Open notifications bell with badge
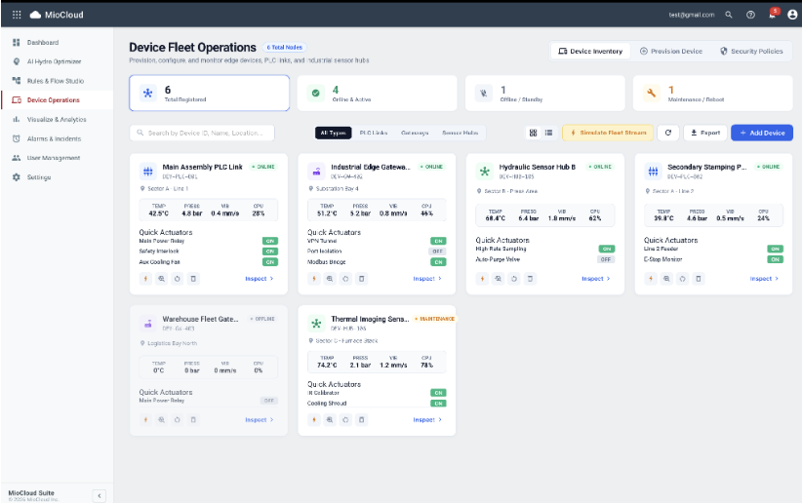Screen dimensions: 802x503 point(773,15)
